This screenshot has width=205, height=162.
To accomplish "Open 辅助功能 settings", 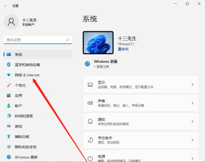I will click(38, 137).
